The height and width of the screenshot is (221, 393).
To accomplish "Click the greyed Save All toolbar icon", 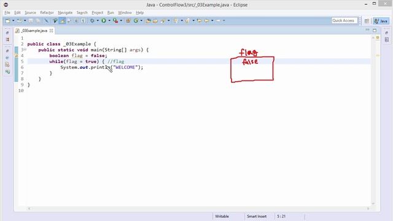I will tap(38, 21).
